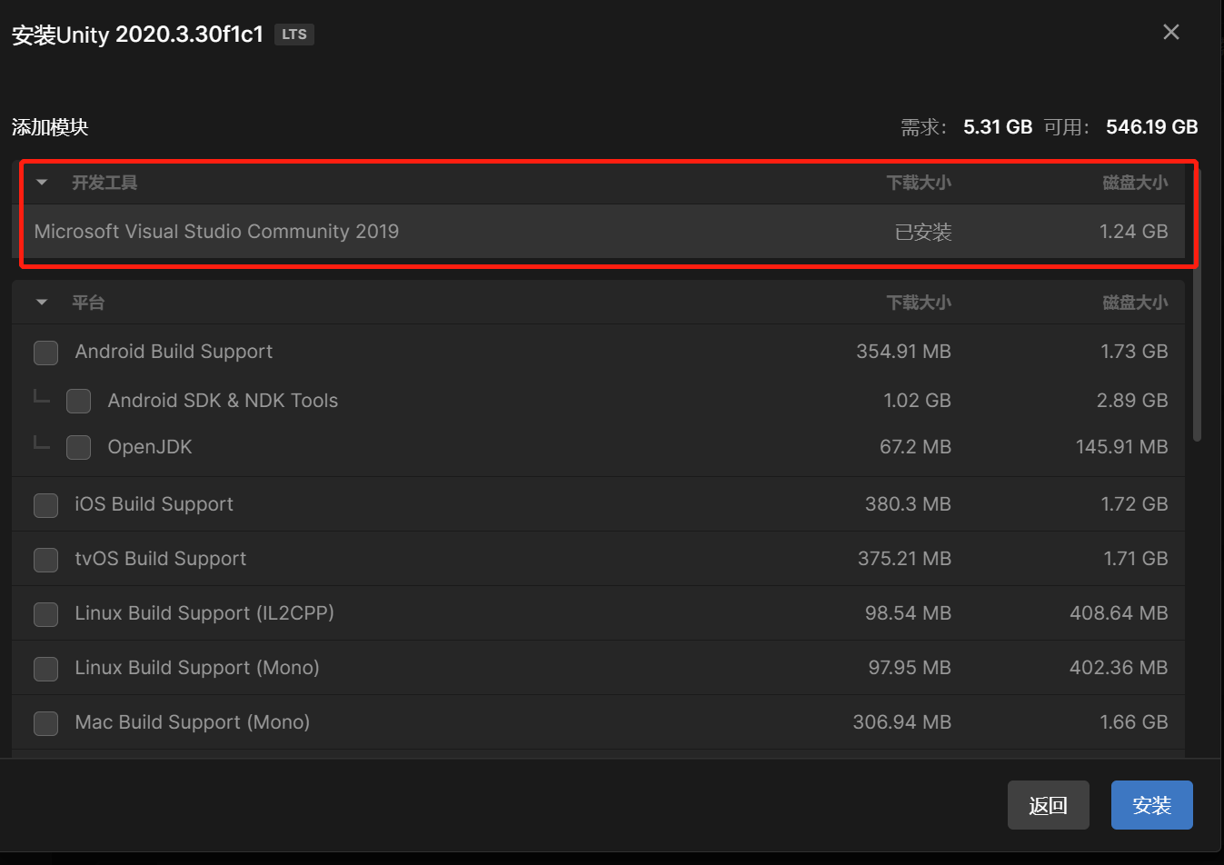Check Linux Build Support (IL2CPP)
The image size is (1224, 865).
(46, 614)
